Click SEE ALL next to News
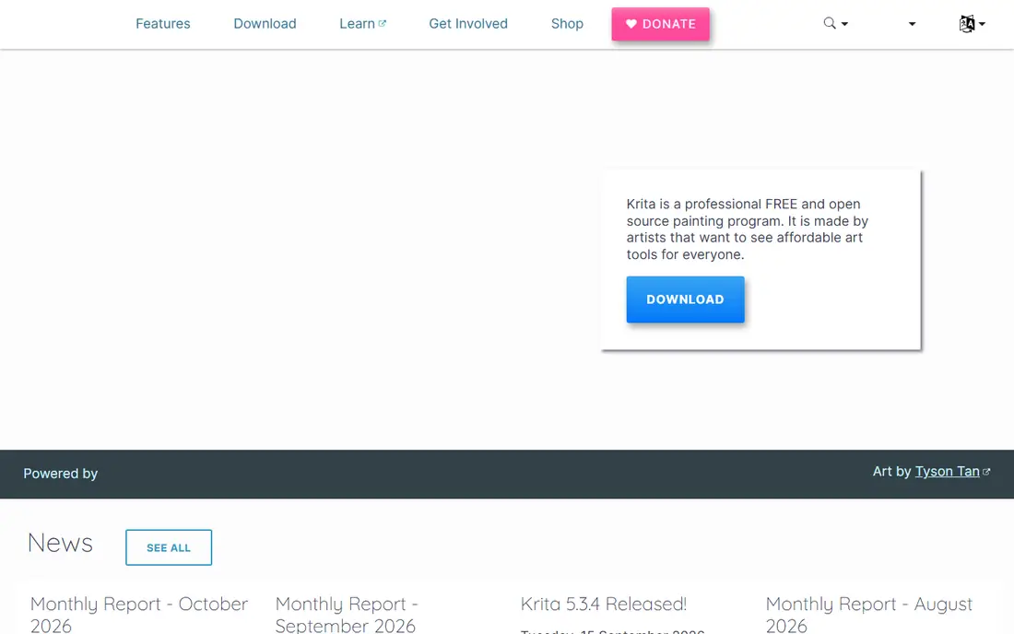Screen dimensions: 1014x634 [x=169, y=547]
